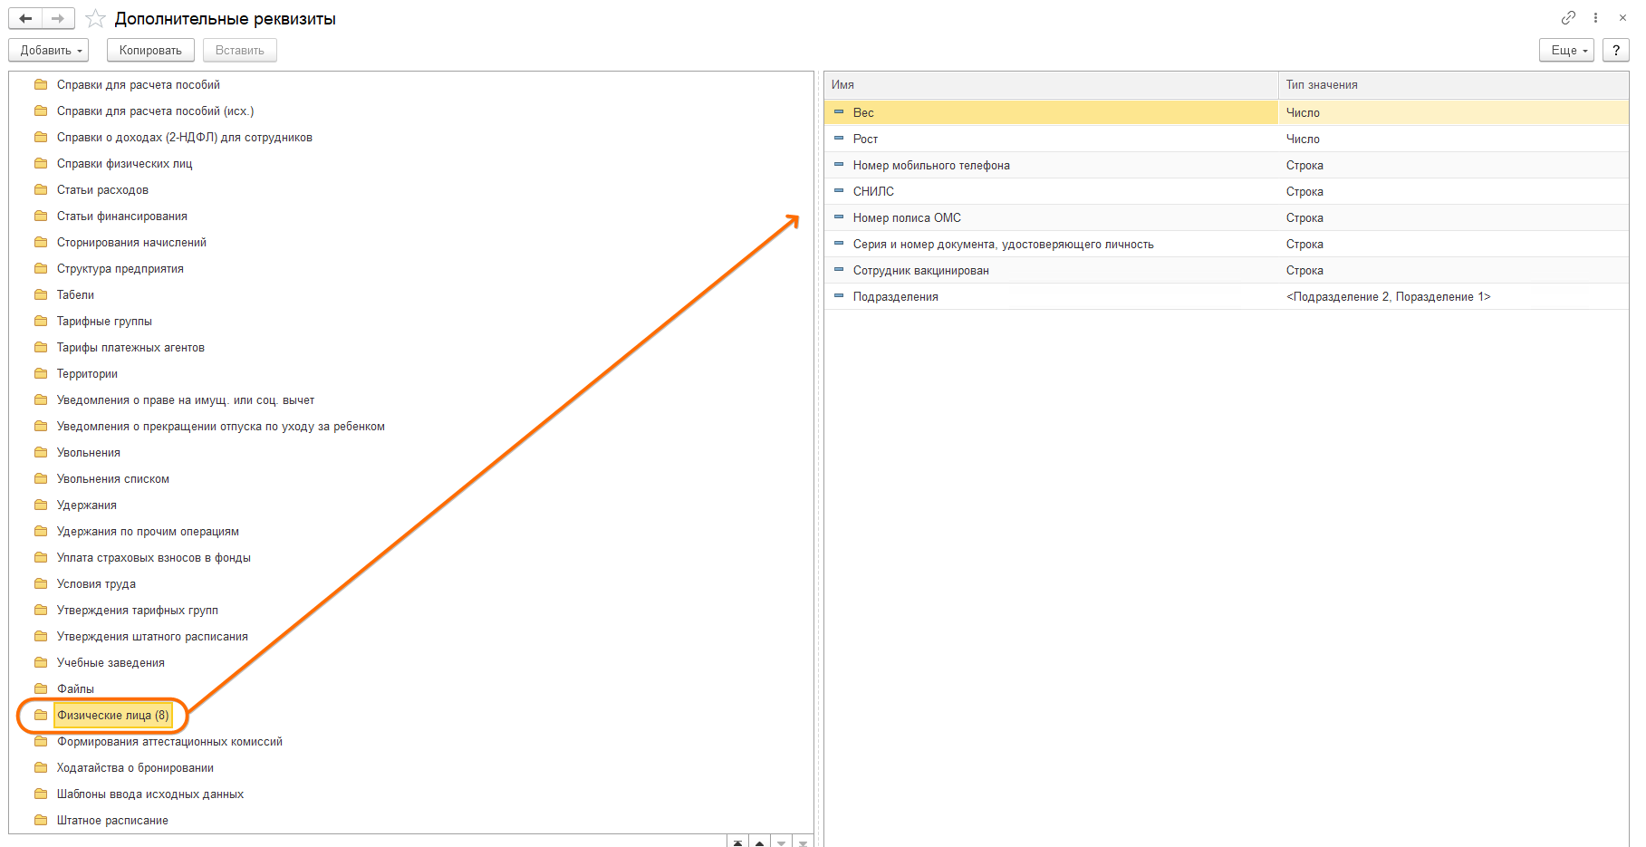Select the Территории folder
Screen dimensions: 1646x847
pos(87,373)
